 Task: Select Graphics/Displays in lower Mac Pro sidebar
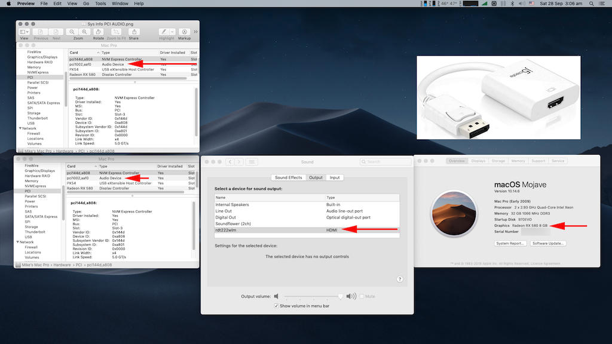[40, 171]
